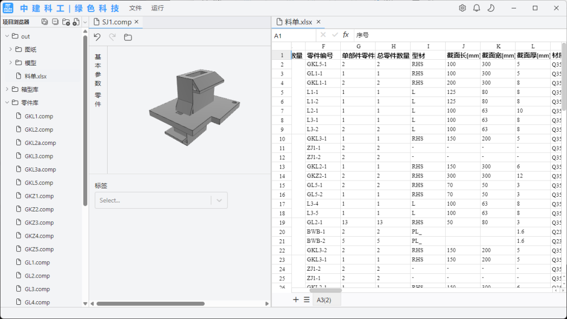This screenshot has width=567, height=319.
Task: Click the redo arrow in SJ1.comp editor
Action: (112, 37)
